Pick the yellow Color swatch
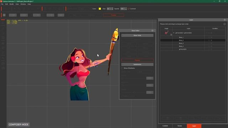The height and width of the screenshot is (128, 228). [100, 9]
